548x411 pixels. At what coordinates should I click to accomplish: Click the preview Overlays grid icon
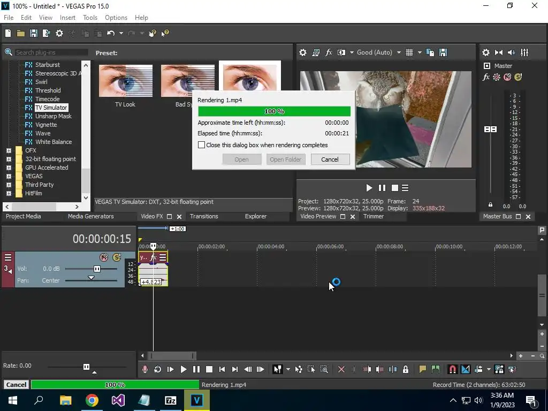(x=409, y=52)
